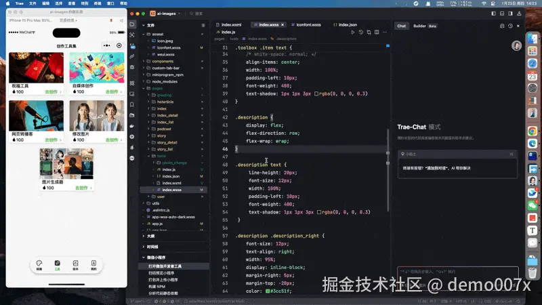Collapse the pages folder

144,89
